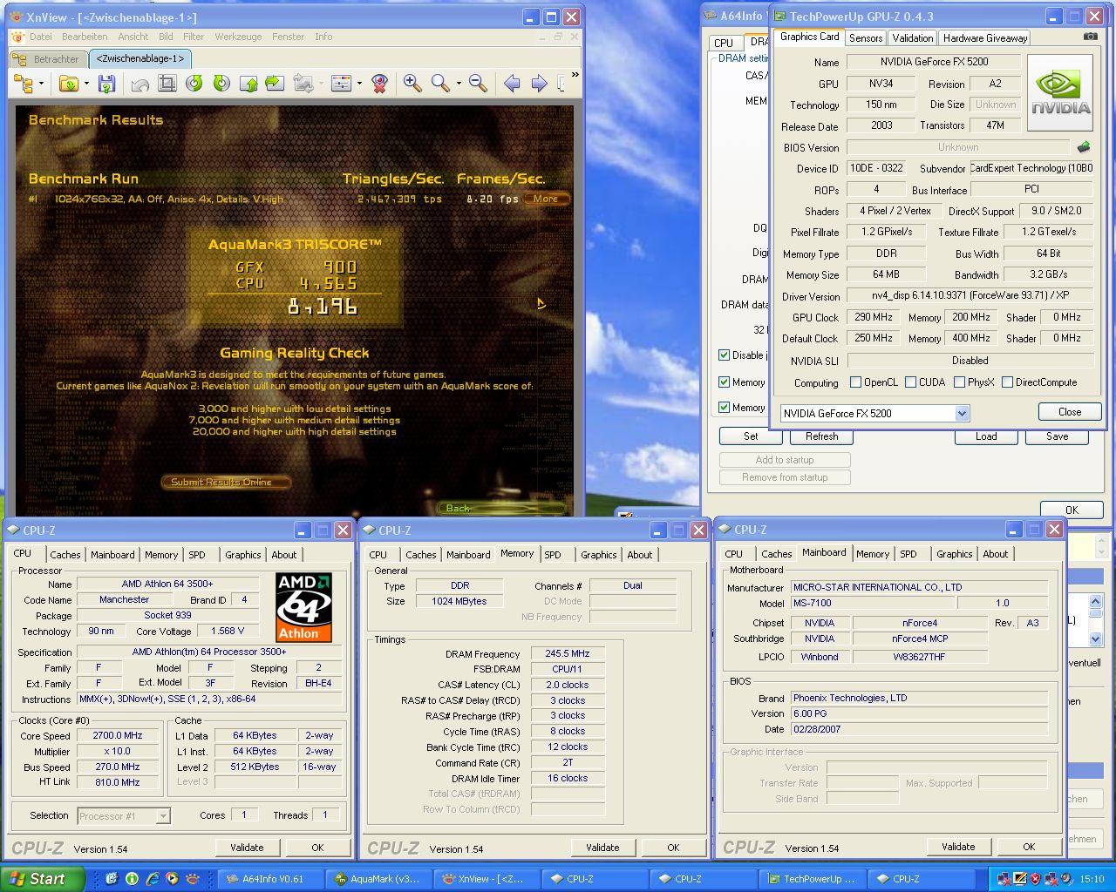Click the Name field showing NVIDIA GeForce FX 5200
The image size is (1116, 892).
pyautogui.click(x=934, y=62)
